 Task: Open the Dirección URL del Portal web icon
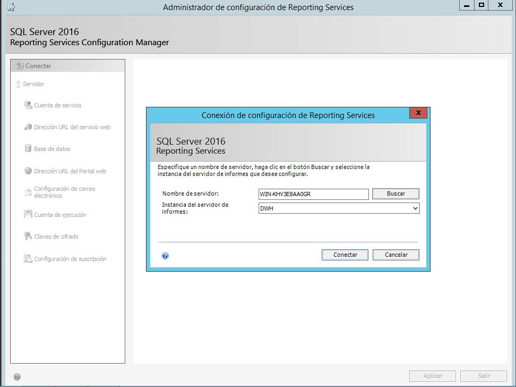28,171
